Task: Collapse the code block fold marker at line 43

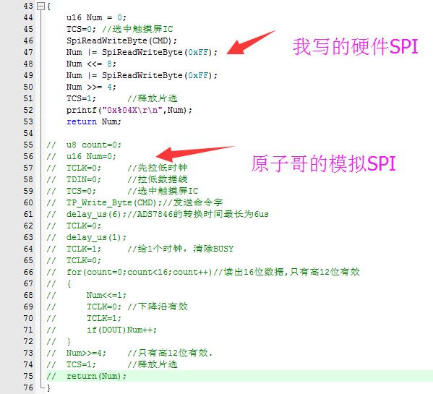Action: coord(41,6)
